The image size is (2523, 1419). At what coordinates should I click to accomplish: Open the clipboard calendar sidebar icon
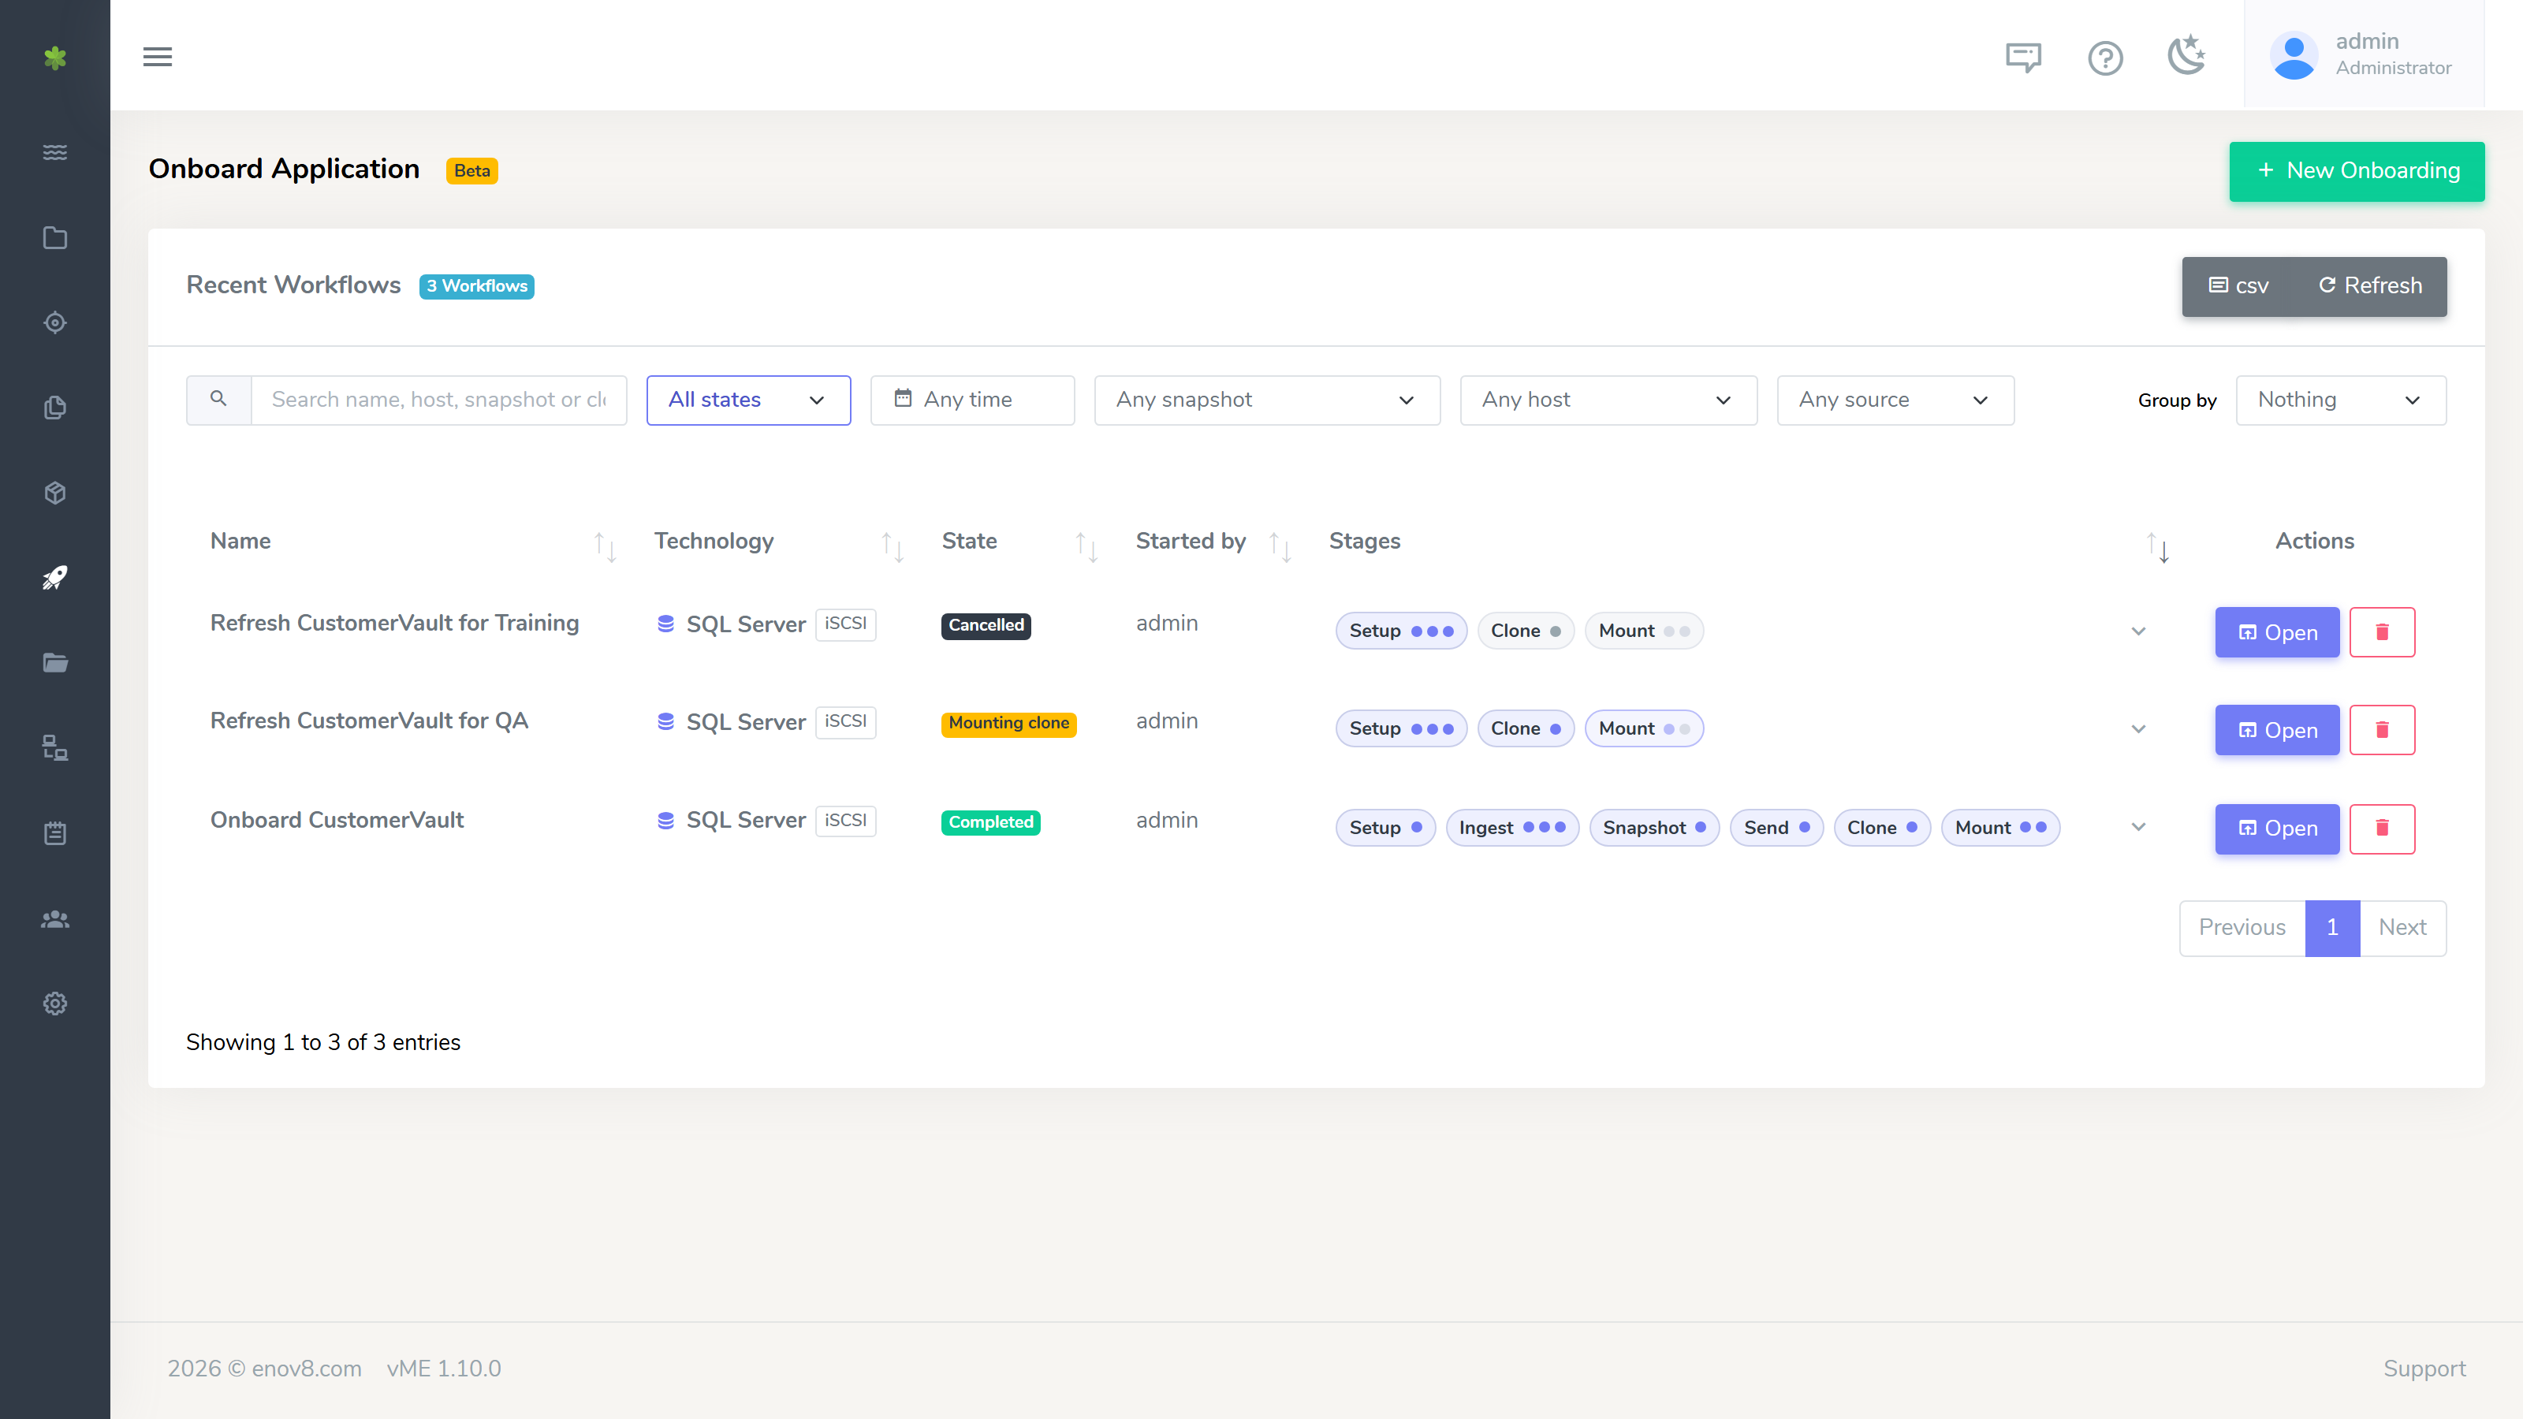[x=55, y=833]
